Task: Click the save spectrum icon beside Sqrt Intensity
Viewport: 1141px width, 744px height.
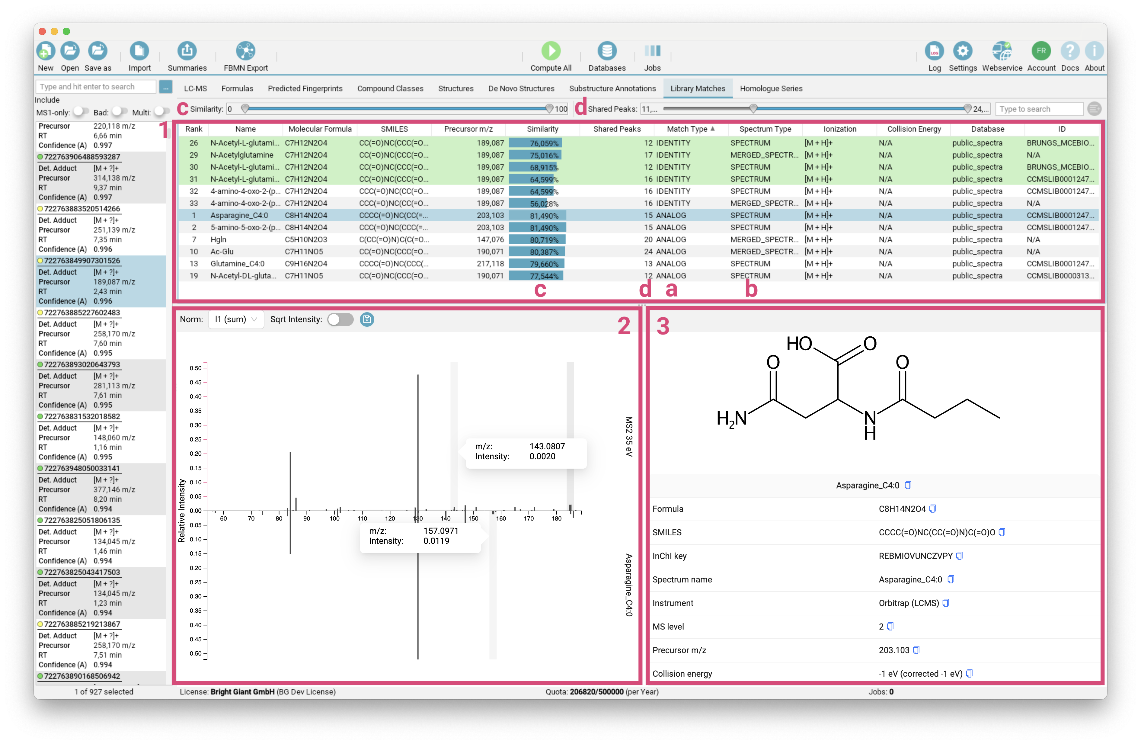Action: 367,319
